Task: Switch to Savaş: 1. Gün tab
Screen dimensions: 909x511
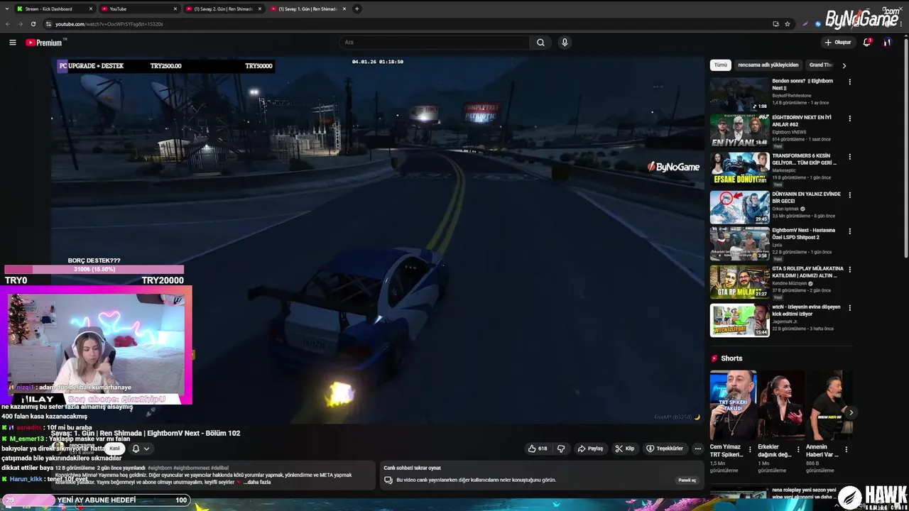Action: [x=307, y=9]
